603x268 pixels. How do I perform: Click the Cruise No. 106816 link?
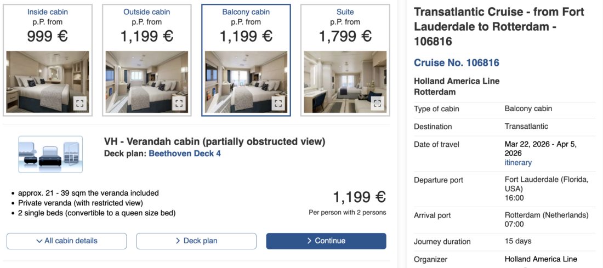(x=456, y=62)
